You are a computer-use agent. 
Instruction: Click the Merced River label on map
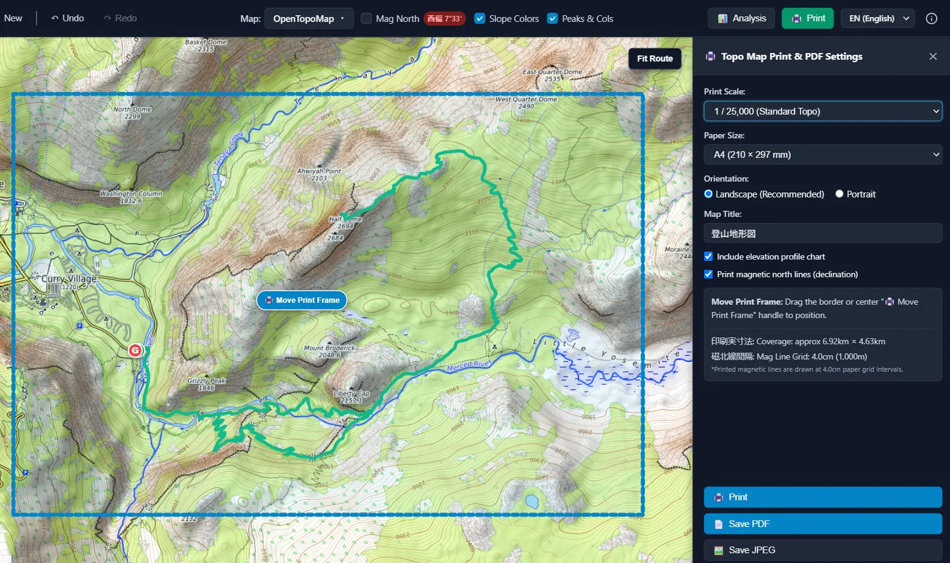[x=468, y=366]
